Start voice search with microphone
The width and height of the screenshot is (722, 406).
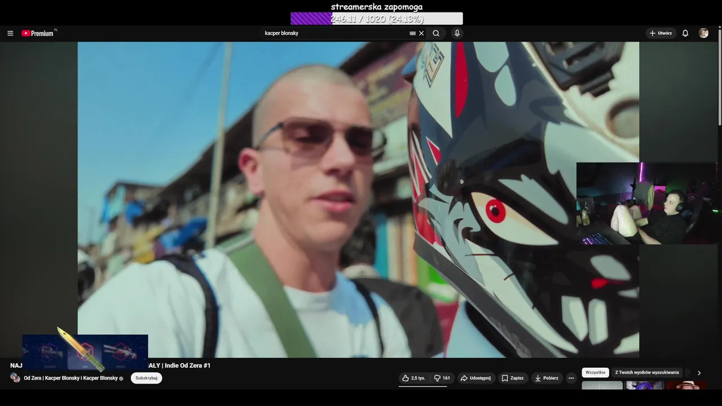pos(457,33)
